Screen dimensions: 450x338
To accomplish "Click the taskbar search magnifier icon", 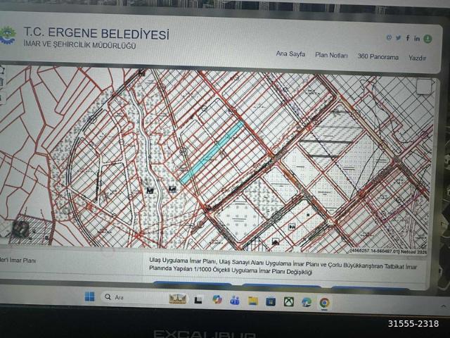I will pos(108,296).
